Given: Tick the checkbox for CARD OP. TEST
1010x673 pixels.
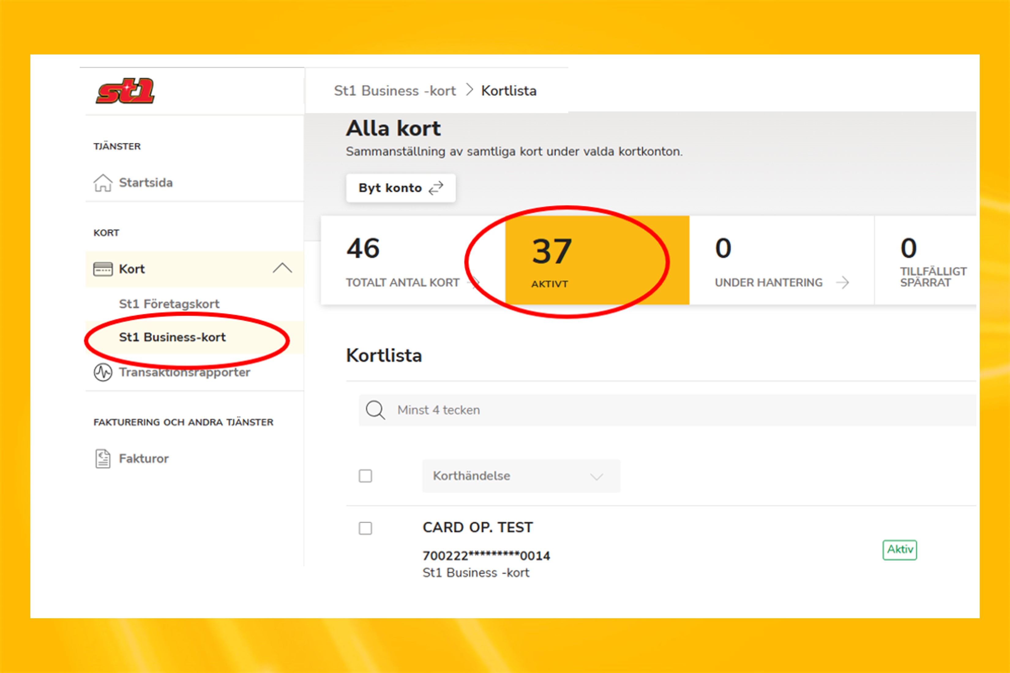Looking at the screenshot, I should point(365,528).
